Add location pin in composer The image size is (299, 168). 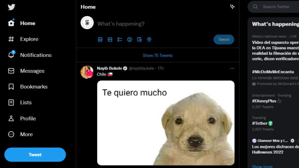coord(149,40)
